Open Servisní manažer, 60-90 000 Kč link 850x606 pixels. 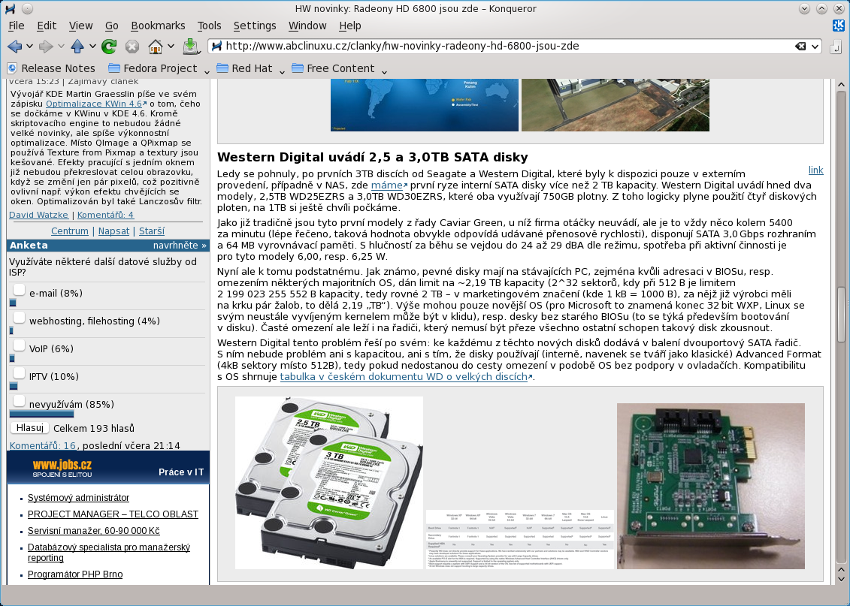(94, 531)
